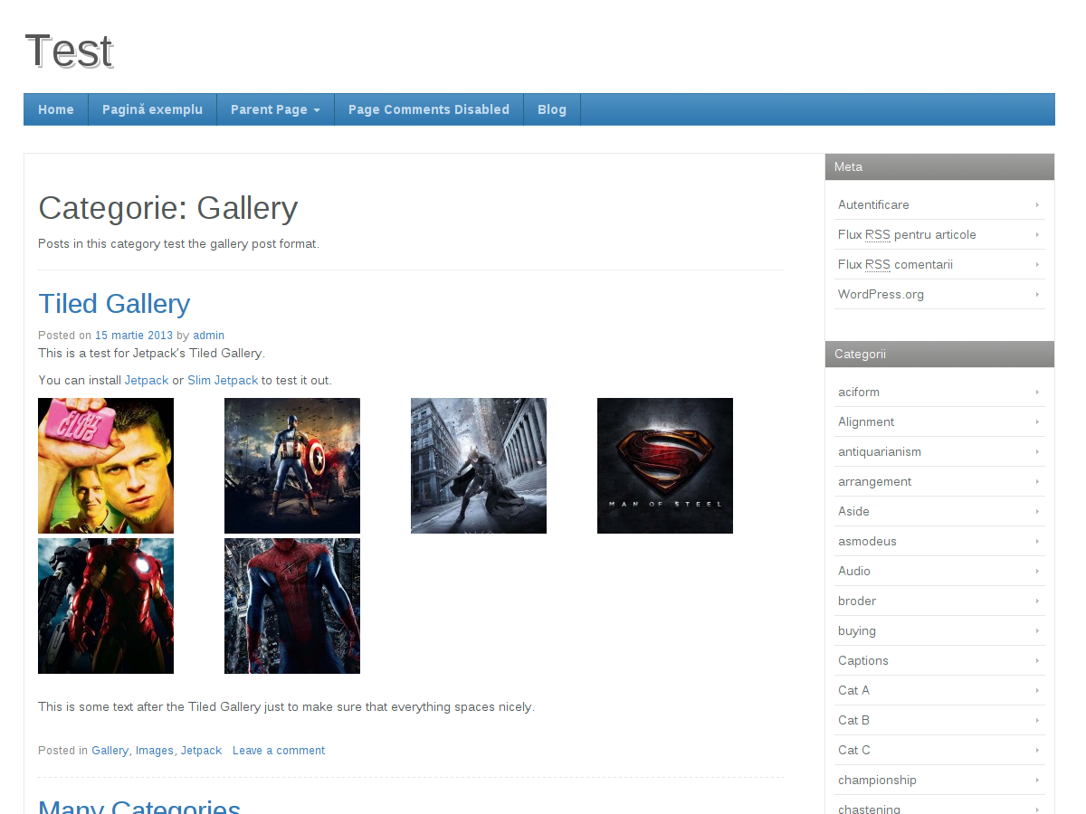Click Leave a comment on Tiled Gallery

(278, 750)
